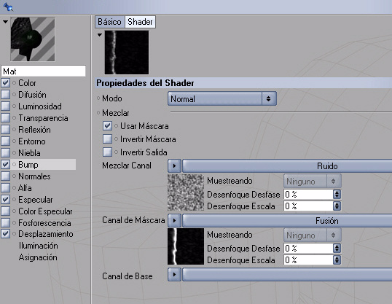Open the Iluminación settings

[38, 246]
